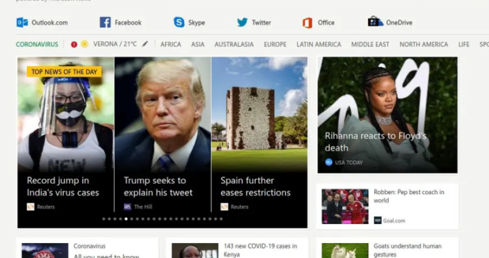Click the sun weather icon

tap(84, 44)
